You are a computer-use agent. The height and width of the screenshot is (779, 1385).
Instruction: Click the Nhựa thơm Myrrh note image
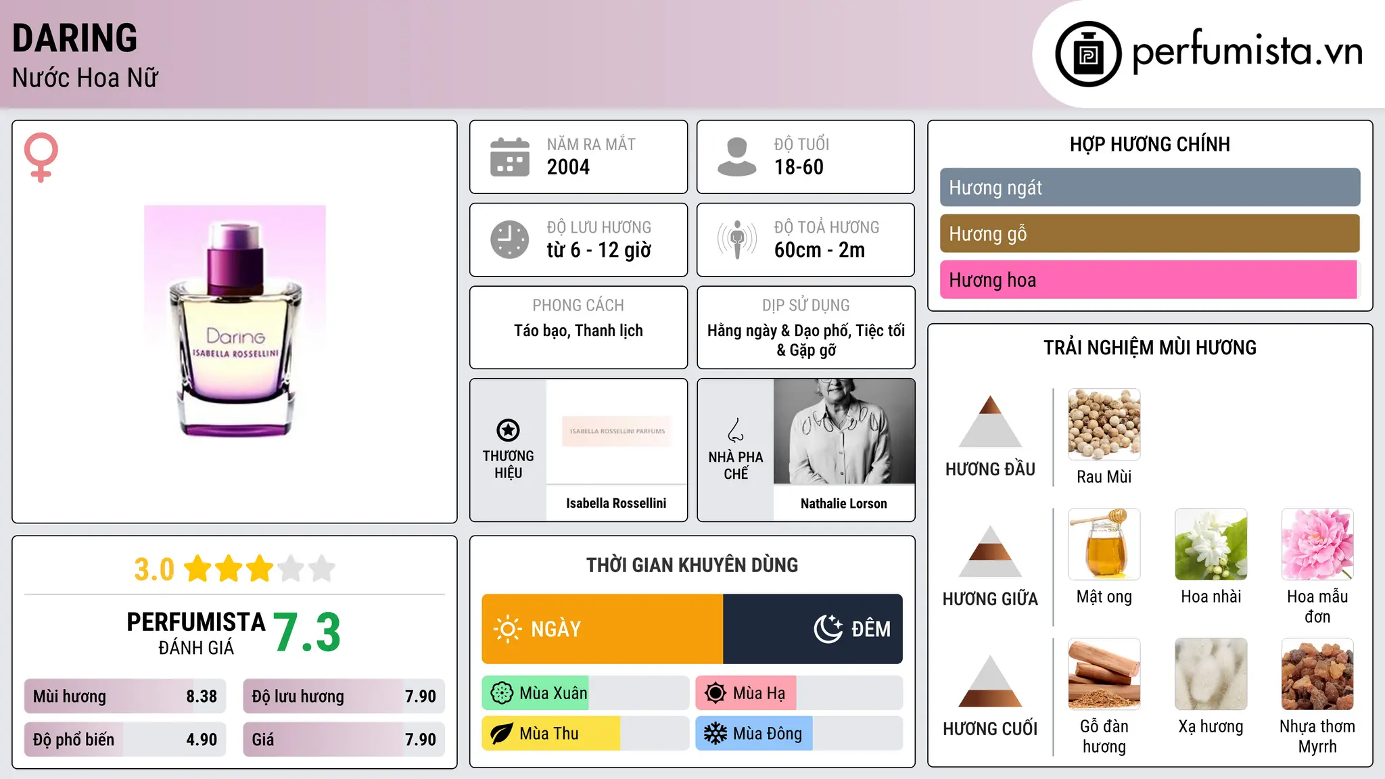1317,674
